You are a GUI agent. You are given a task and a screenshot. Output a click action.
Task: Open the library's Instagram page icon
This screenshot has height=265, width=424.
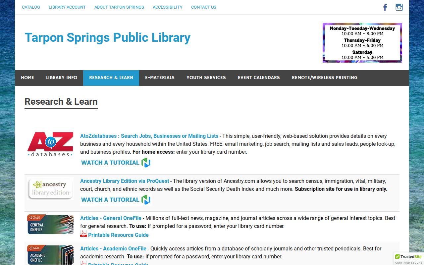coord(399,7)
